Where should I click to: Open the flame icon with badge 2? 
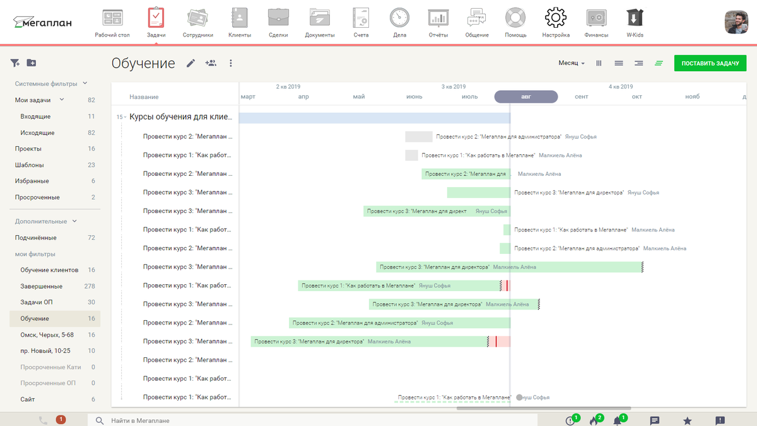click(x=594, y=420)
